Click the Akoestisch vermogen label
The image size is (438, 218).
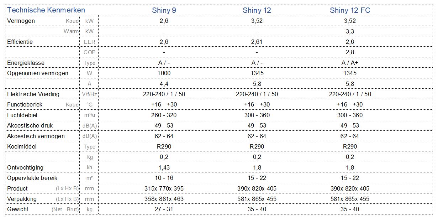pos(36,136)
